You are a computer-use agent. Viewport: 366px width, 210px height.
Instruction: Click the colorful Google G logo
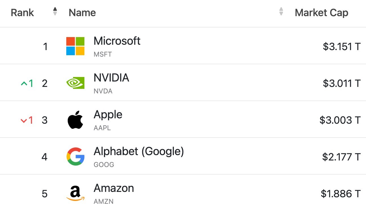(x=75, y=157)
